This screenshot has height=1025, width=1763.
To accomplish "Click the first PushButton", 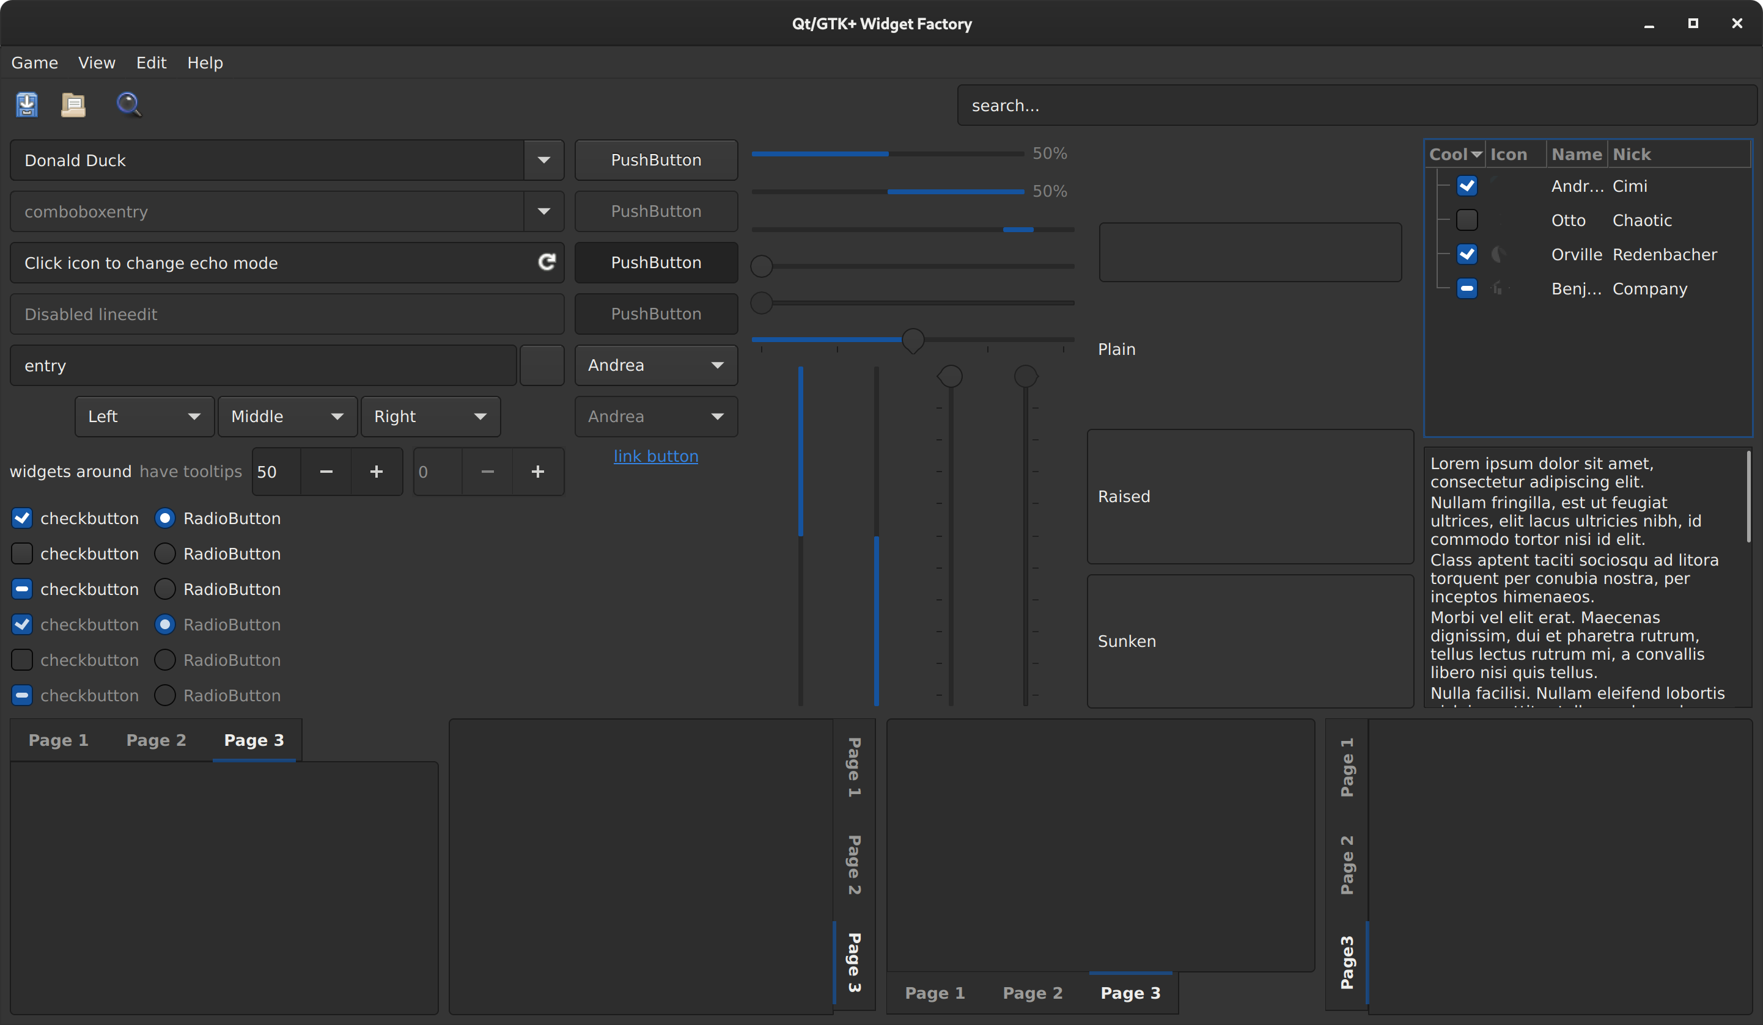I will [655, 160].
